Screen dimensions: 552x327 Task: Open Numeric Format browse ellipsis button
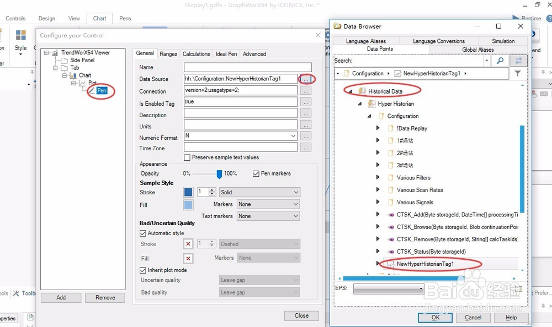306,137
